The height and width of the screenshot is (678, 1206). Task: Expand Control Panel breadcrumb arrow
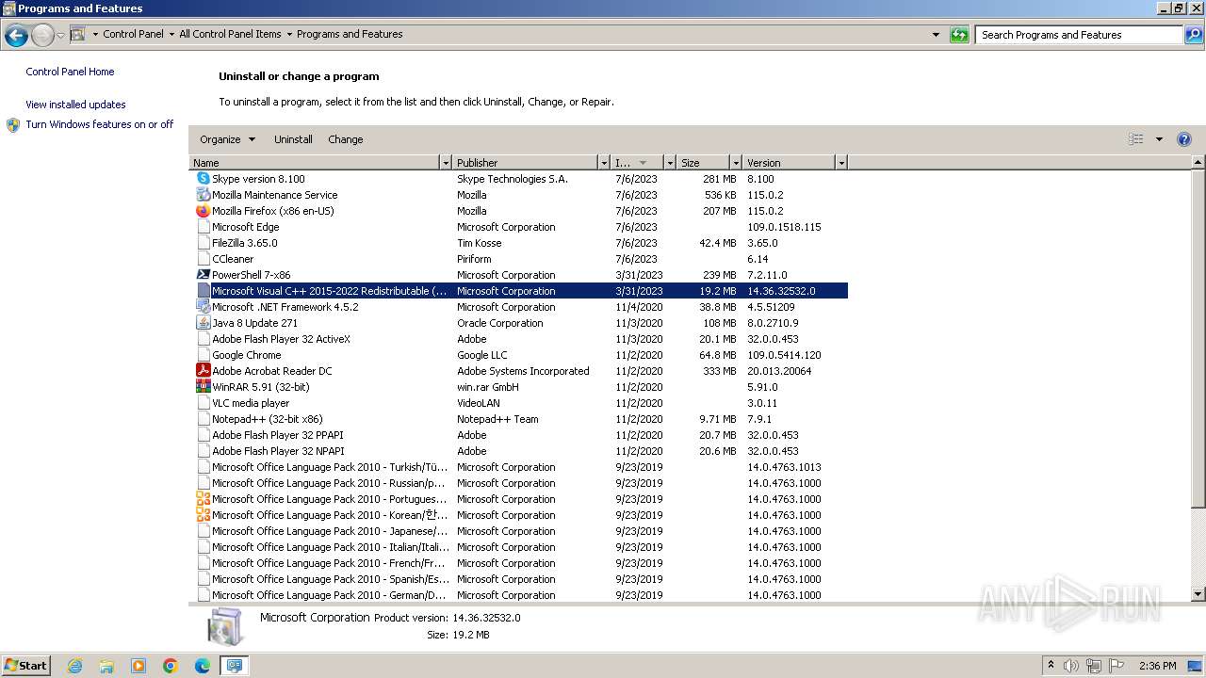coord(171,35)
